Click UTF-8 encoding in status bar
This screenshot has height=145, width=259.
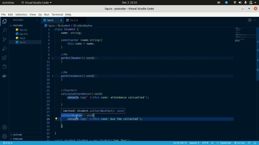click(205, 143)
